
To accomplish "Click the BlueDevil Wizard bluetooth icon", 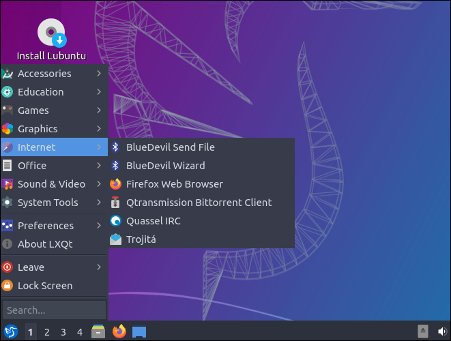I will pos(115,166).
